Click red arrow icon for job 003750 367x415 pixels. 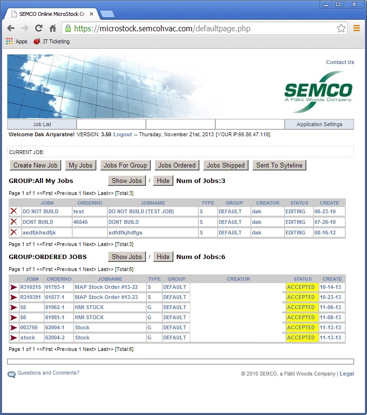13,327
